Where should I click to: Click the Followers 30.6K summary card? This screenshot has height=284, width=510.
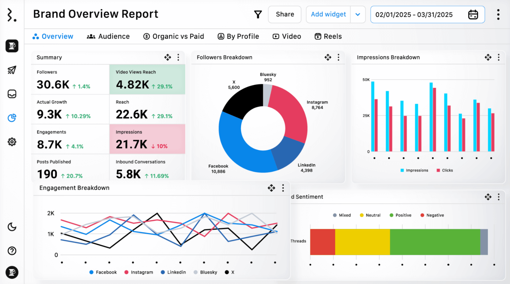point(70,79)
